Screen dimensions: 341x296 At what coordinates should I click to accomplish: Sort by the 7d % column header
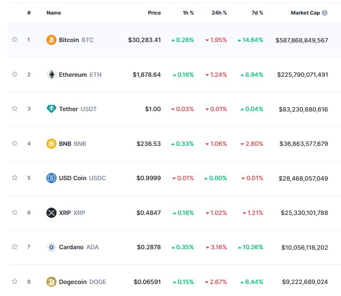tap(257, 13)
